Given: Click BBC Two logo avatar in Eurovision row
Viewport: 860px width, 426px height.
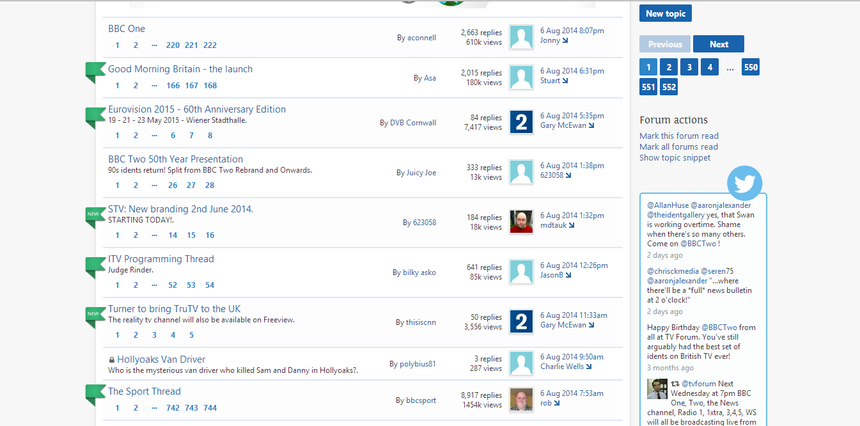Looking at the screenshot, I should coord(521,122).
